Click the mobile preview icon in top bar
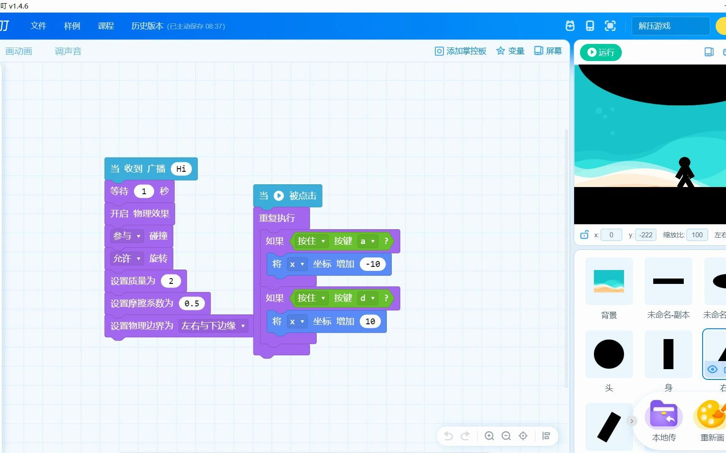 coord(590,26)
